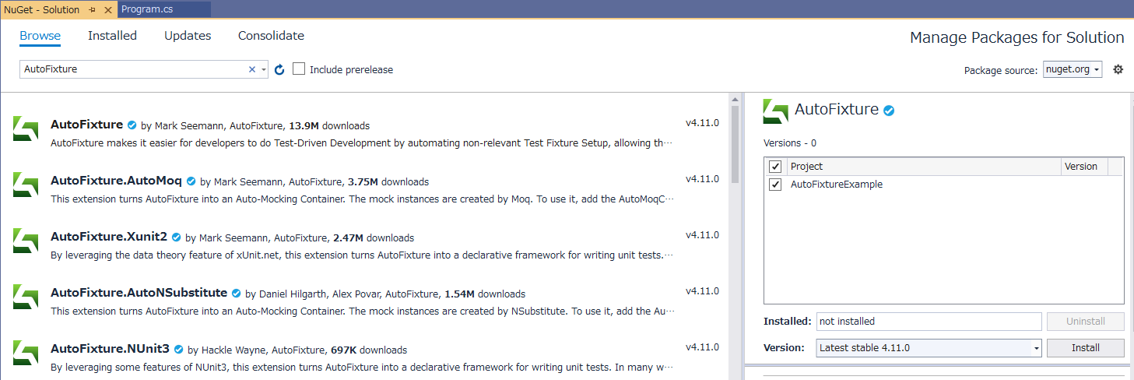Pin the NuGet - Solution tab
The image size is (1134, 380).
[x=92, y=9]
